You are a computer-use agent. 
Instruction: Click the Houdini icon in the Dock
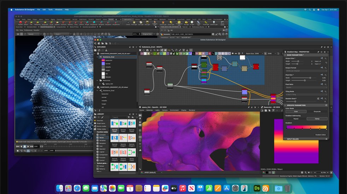click(265, 188)
